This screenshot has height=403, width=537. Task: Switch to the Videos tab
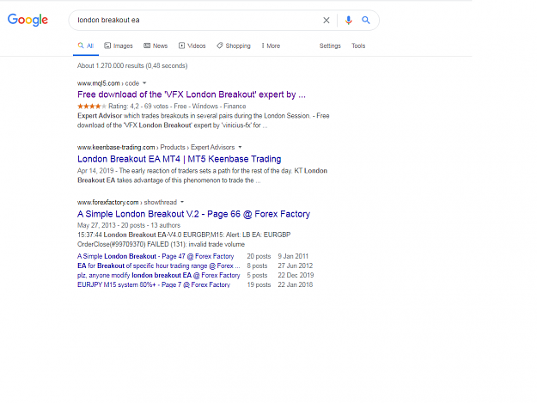[x=192, y=46]
